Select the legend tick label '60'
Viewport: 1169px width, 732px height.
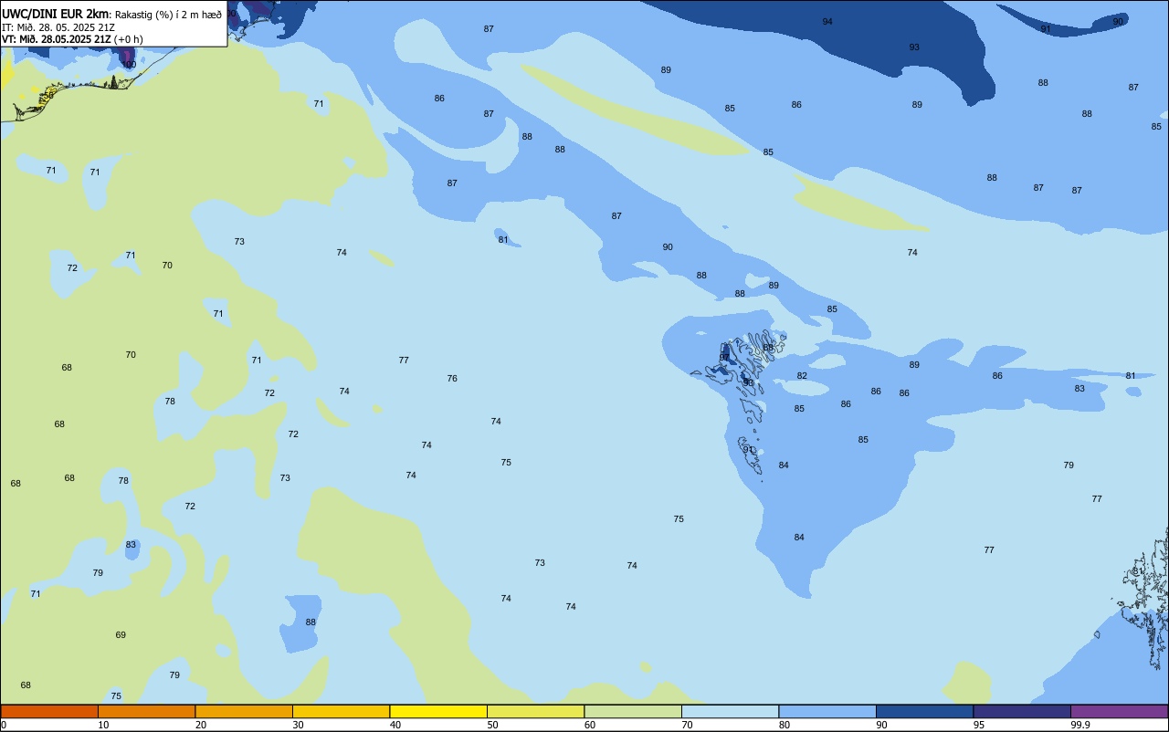point(590,725)
